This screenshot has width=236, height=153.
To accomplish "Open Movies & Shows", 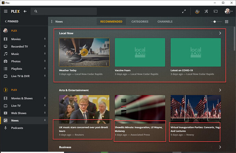I will click(x=22, y=98).
